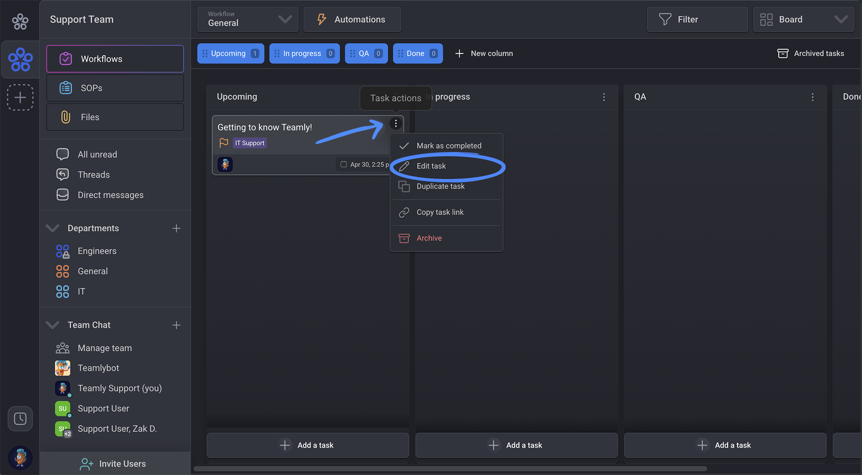This screenshot has height=475, width=862.
Task: Collapse the Departments section chevron
Action: (53, 228)
